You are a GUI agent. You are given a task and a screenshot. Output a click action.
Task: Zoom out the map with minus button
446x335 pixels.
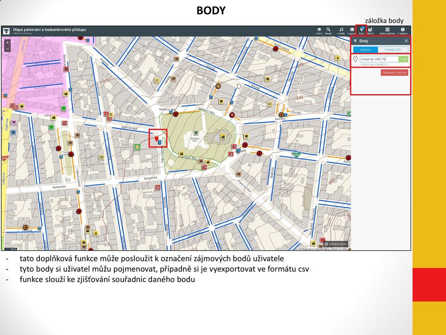pos(7,49)
